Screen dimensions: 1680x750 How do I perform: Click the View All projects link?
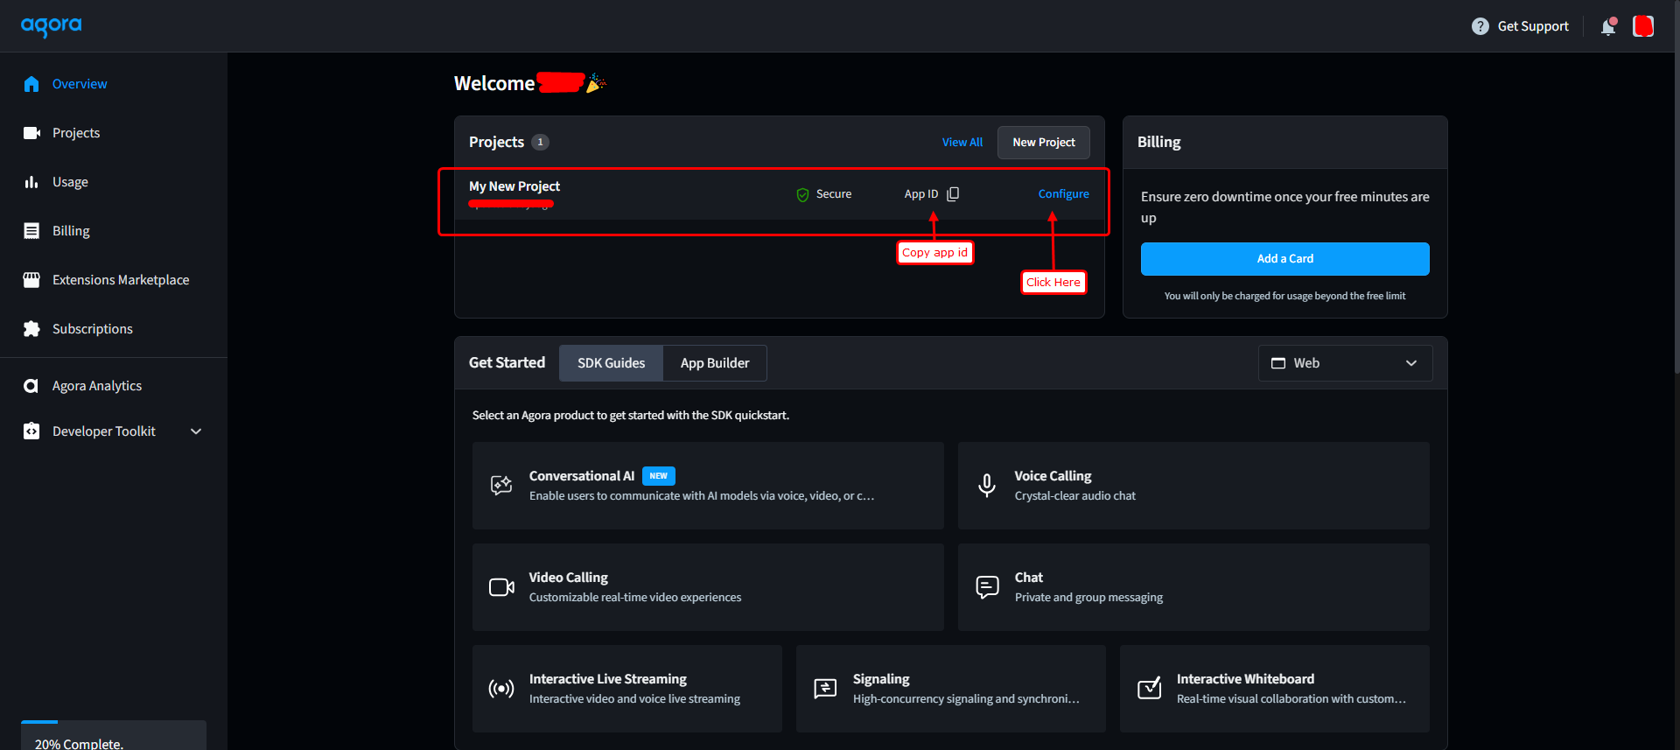pos(962,143)
